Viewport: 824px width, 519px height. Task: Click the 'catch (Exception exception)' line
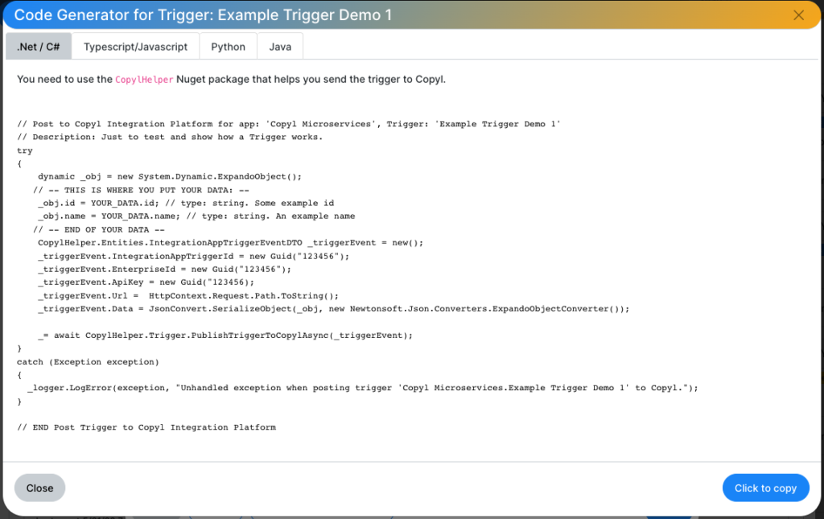(x=88, y=362)
